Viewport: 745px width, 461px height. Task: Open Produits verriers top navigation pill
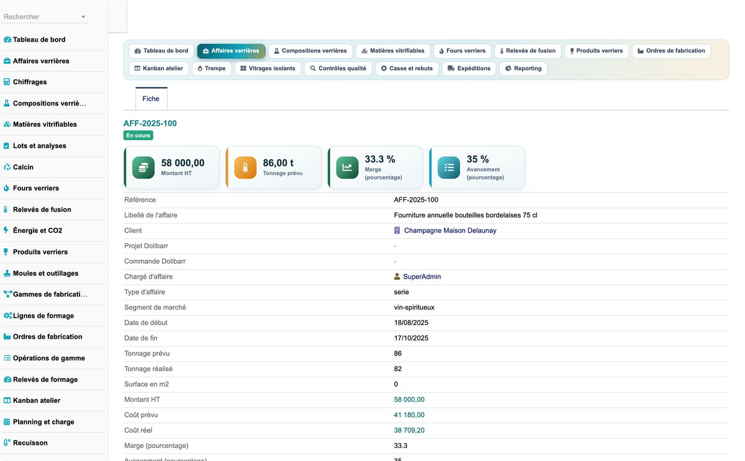[x=596, y=51]
